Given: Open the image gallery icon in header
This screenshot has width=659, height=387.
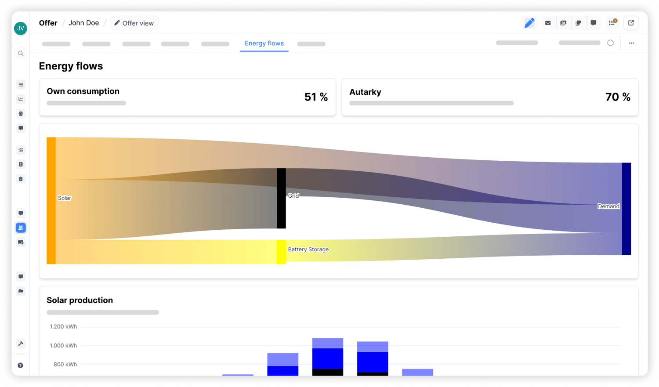Looking at the screenshot, I should [563, 23].
